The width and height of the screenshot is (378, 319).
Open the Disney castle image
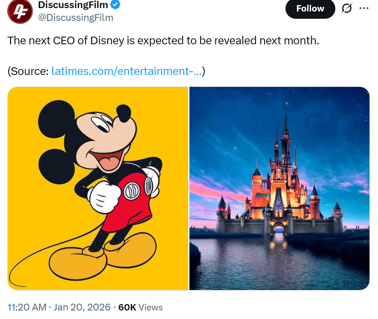pos(279,188)
